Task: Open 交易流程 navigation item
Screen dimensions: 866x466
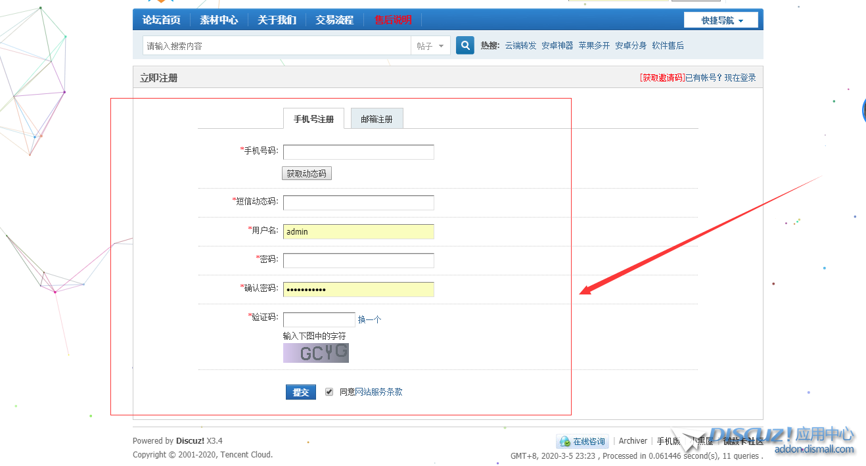Action: pyautogui.click(x=334, y=20)
